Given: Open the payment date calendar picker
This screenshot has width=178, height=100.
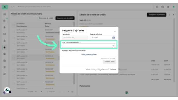Looking at the screenshot, I should pos(113,37).
